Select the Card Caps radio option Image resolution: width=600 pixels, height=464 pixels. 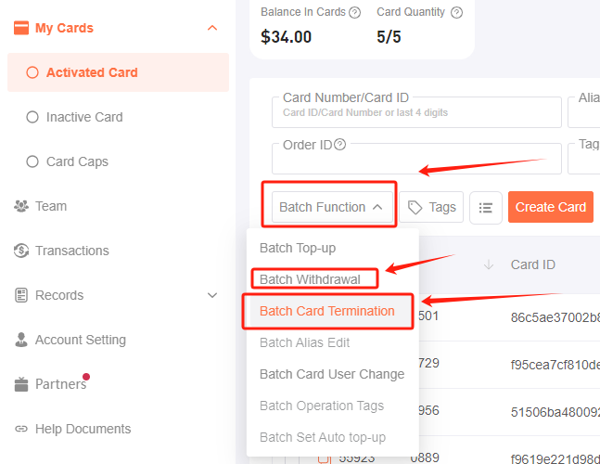32,161
